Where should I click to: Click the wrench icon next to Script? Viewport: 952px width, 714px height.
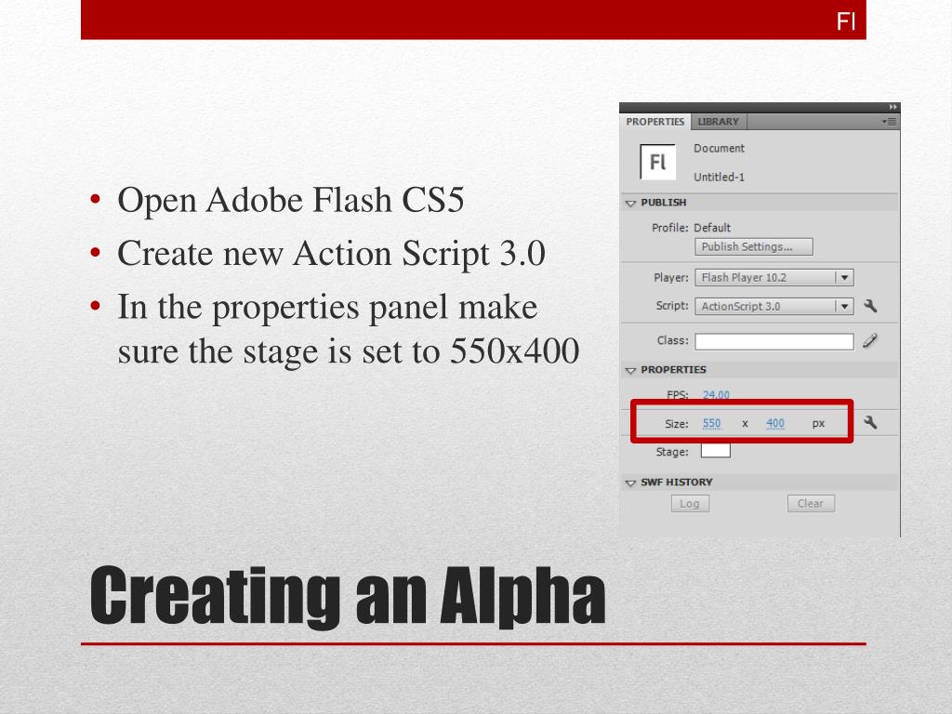tap(870, 306)
